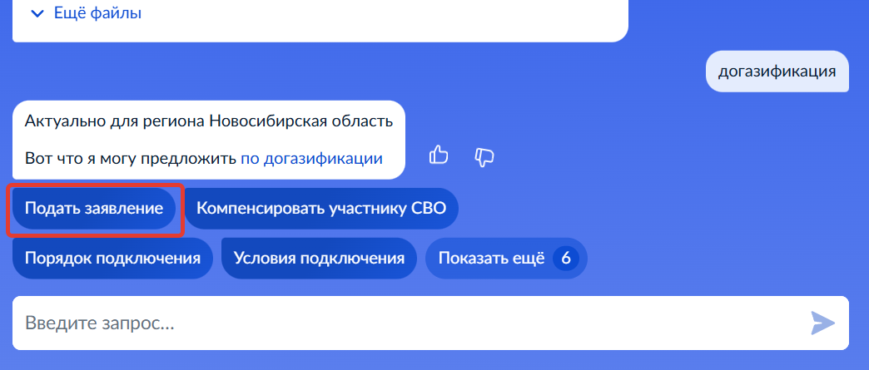Image resolution: width=869 pixels, height=370 pixels.
Task: Click the догазификация user message bubble
Action: (777, 72)
